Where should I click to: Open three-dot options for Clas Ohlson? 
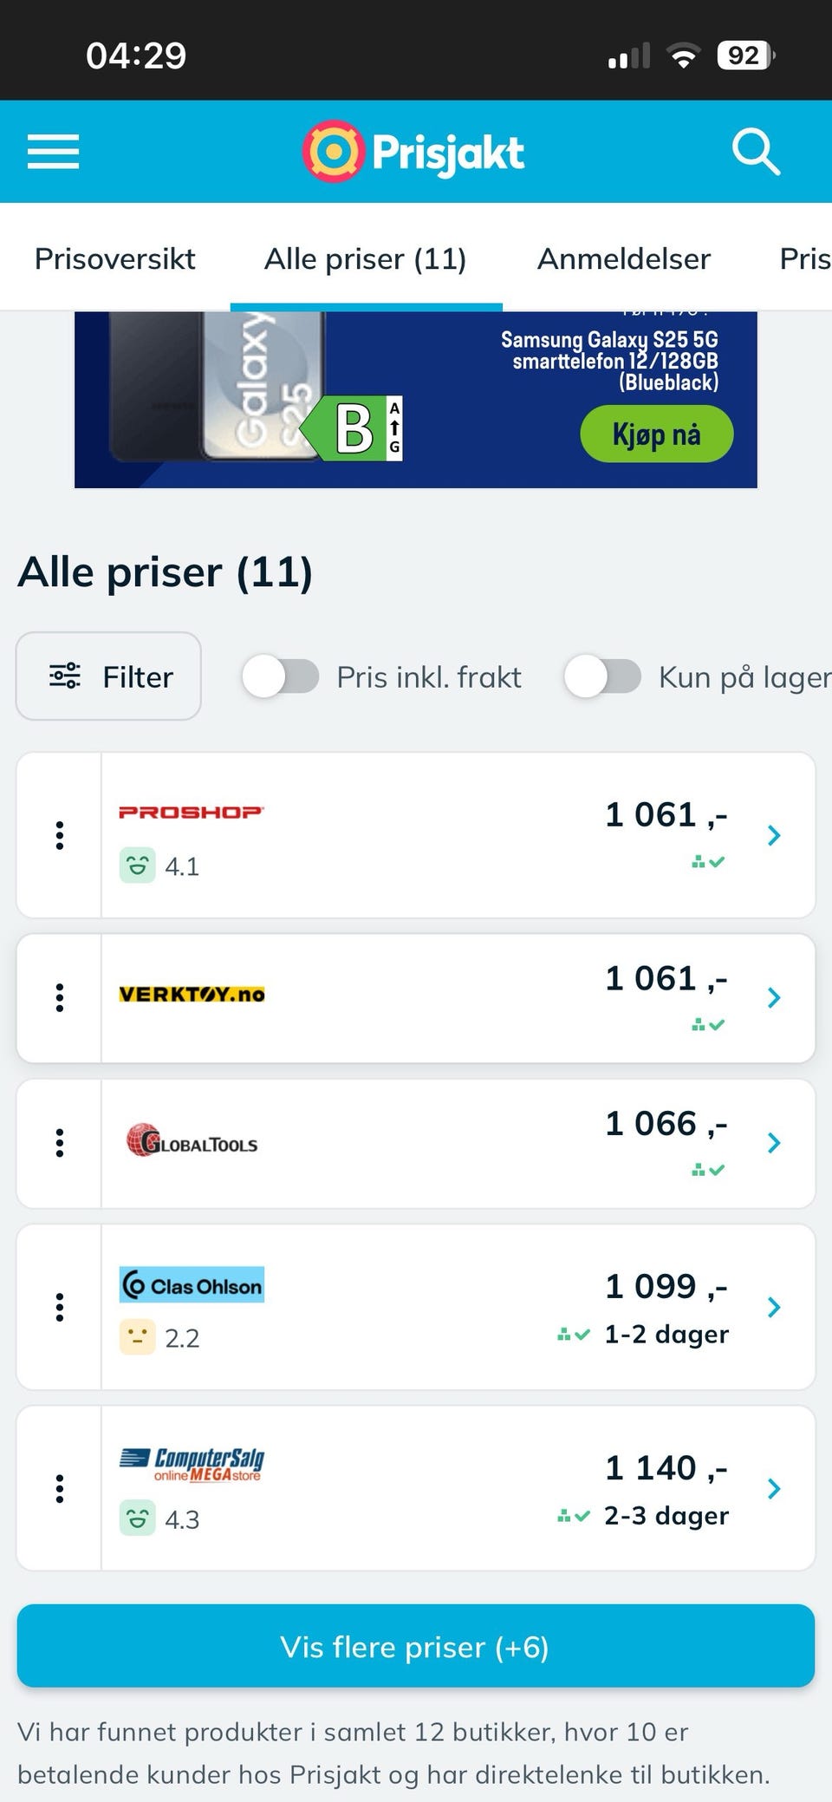pyautogui.click(x=60, y=1307)
